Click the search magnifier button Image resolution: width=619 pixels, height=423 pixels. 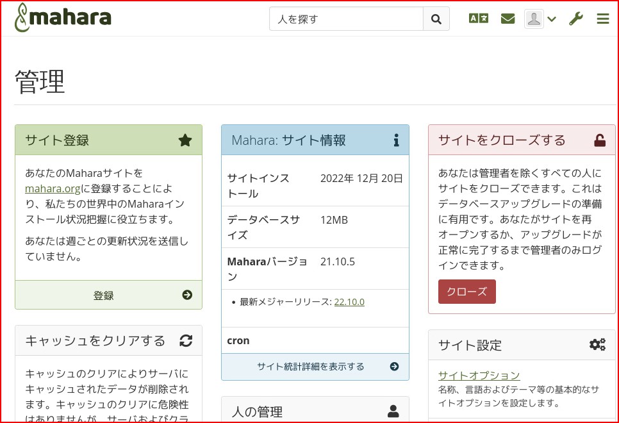tap(436, 19)
